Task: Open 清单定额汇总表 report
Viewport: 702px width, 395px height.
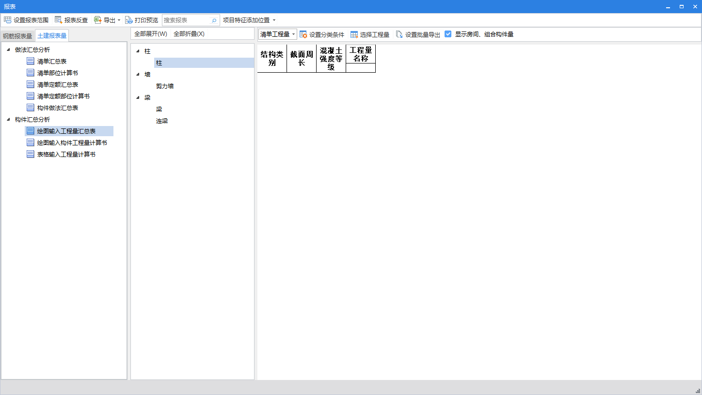Action: [x=58, y=84]
